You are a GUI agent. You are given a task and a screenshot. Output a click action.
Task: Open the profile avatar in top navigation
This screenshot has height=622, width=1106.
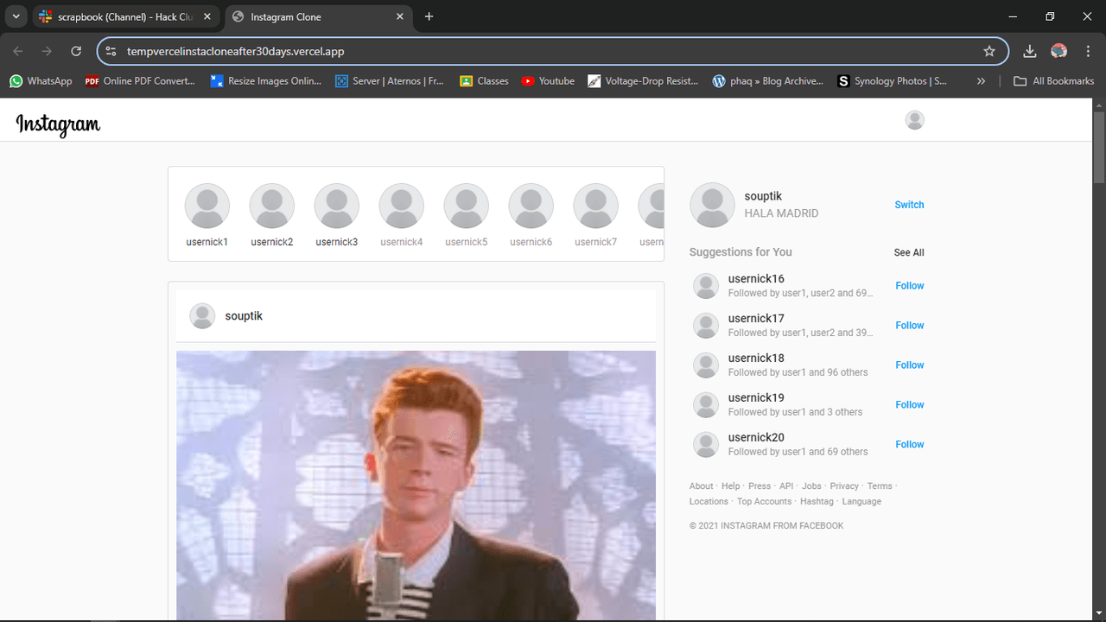click(x=914, y=120)
